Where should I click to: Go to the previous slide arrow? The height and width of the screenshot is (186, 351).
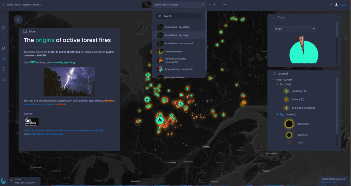pos(209,5)
